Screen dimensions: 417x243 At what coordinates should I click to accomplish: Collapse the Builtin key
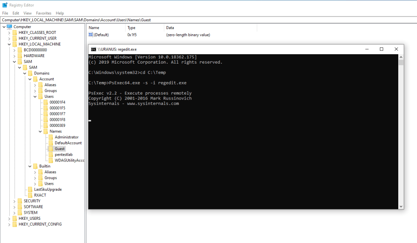click(x=30, y=166)
